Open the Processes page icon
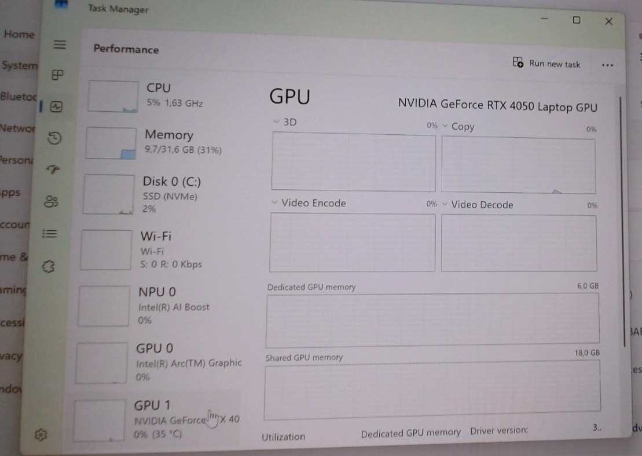This screenshot has height=456, width=642. [x=57, y=75]
